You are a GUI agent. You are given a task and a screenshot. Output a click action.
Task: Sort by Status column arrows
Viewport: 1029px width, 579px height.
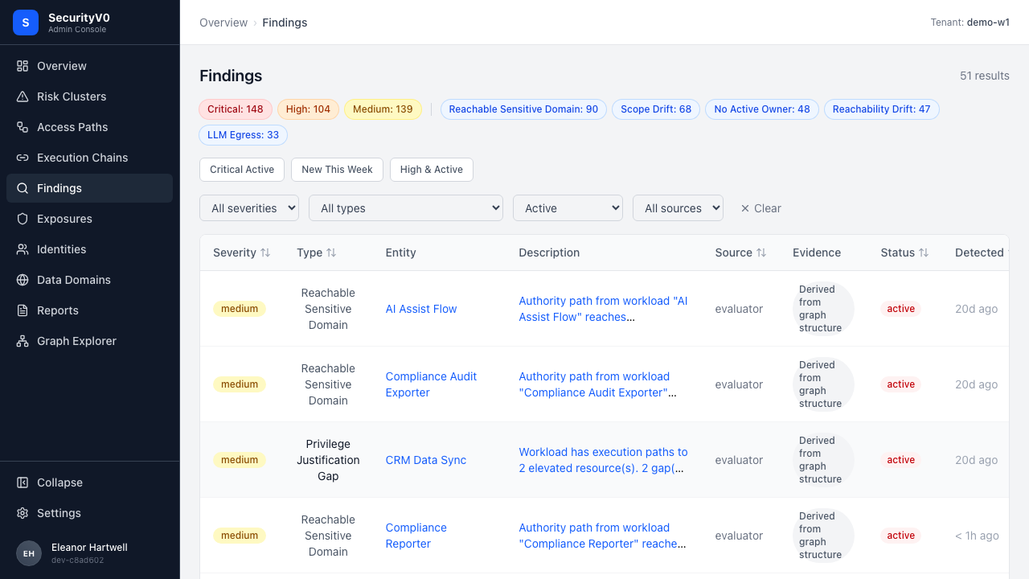pyautogui.click(x=924, y=253)
